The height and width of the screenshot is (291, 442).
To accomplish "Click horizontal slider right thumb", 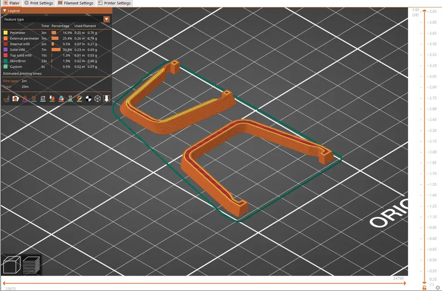I will (x=405, y=283).
